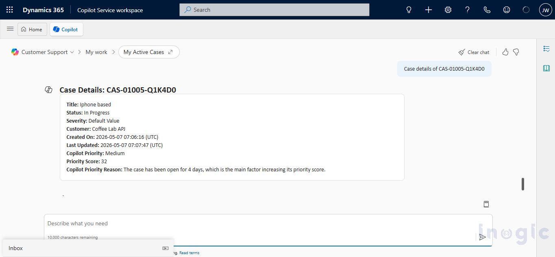
Task: Switch to the Copilot tab
Action: 66,29
